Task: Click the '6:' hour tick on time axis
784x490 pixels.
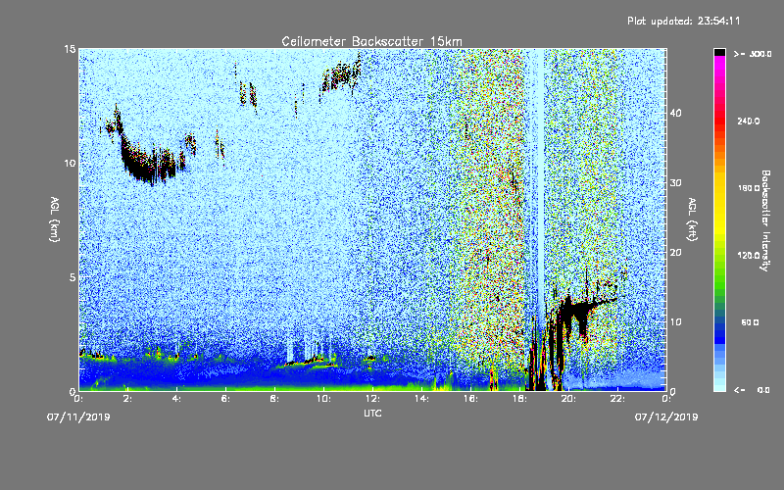Action: 225,399
